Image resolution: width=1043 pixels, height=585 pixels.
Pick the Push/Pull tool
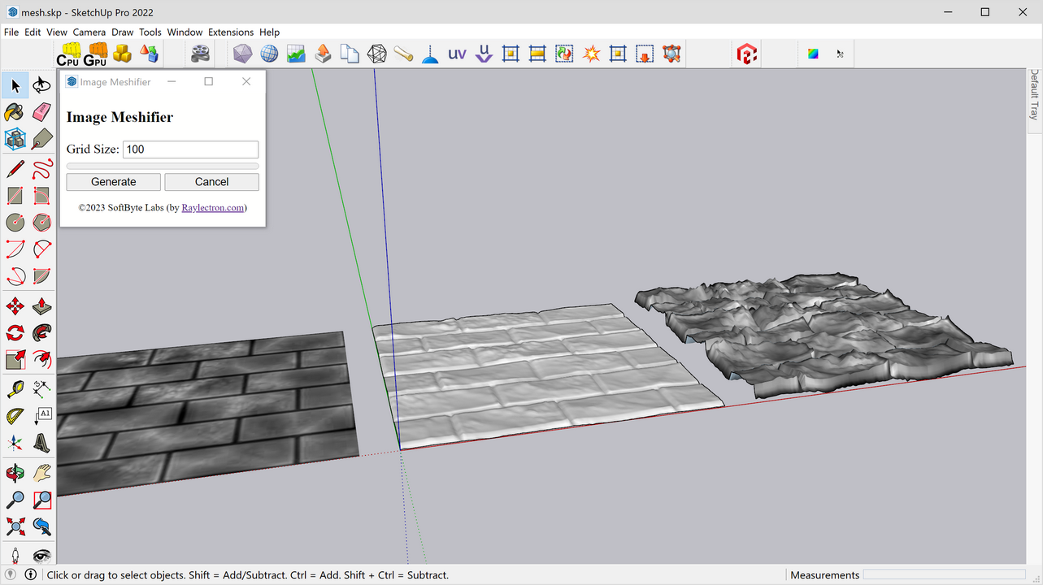41,305
